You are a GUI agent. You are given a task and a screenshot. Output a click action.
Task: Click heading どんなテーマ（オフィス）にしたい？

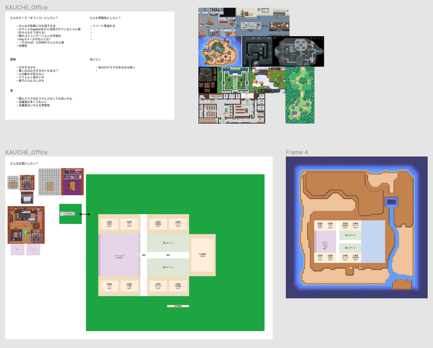(x=34, y=18)
